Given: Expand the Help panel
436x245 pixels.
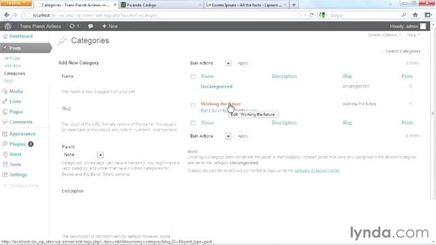Looking at the screenshot, I should coord(414,35).
